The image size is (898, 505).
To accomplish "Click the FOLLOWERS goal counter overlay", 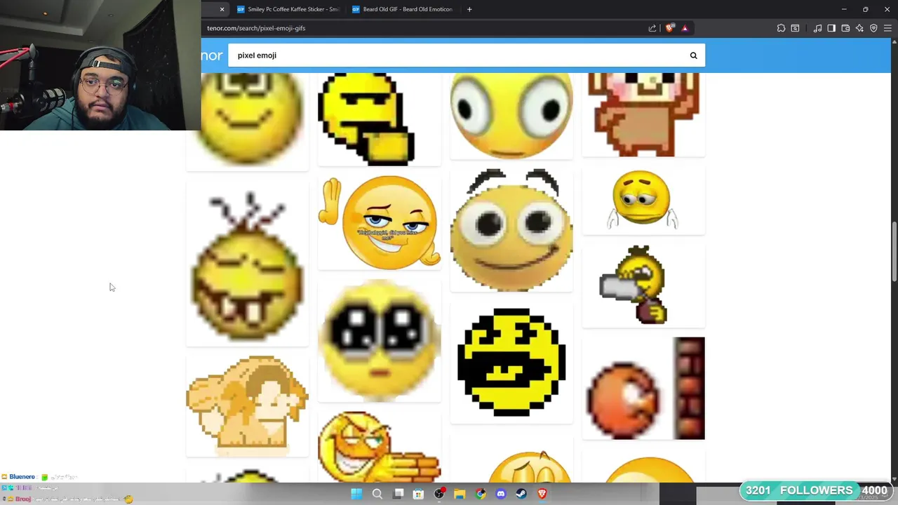I will click(817, 490).
